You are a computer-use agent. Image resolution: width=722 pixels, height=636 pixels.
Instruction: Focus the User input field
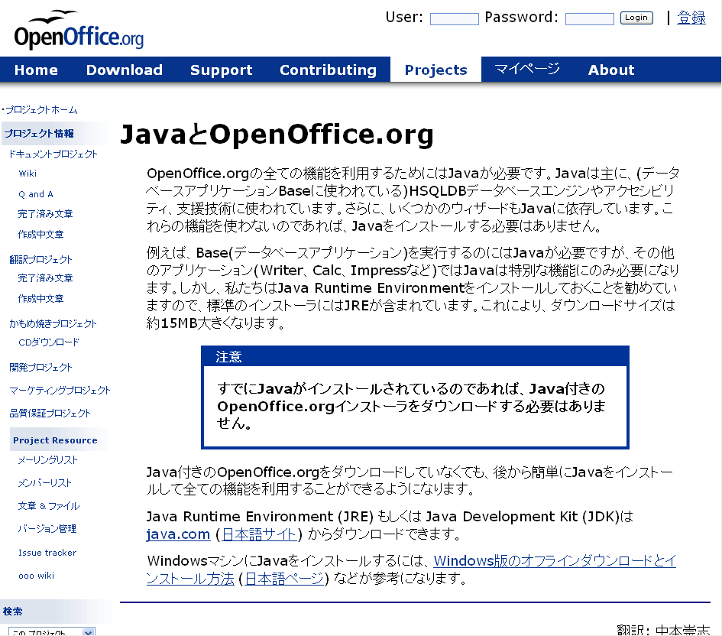tap(454, 19)
